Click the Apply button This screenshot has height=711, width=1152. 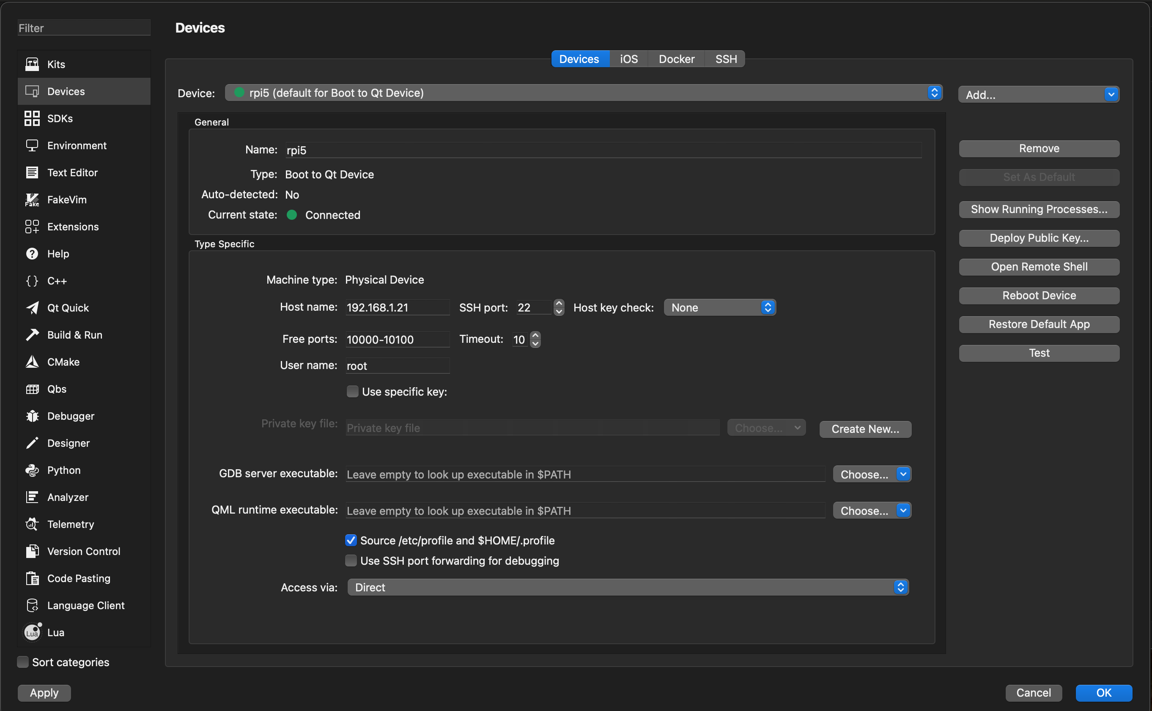pos(44,693)
